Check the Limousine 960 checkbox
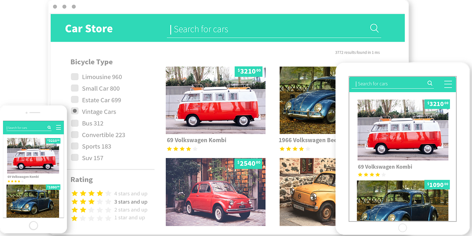The width and height of the screenshot is (472, 236). click(74, 76)
